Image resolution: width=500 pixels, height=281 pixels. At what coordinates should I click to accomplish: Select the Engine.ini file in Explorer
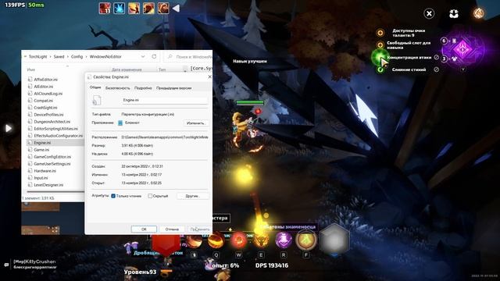pyautogui.click(x=42, y=142)
